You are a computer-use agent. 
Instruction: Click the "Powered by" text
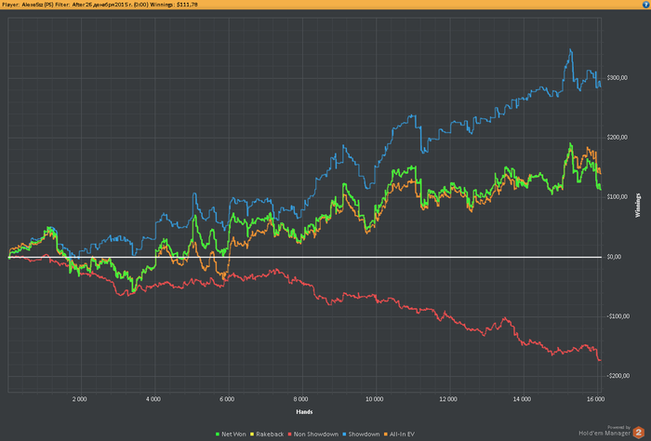[618, 427]
